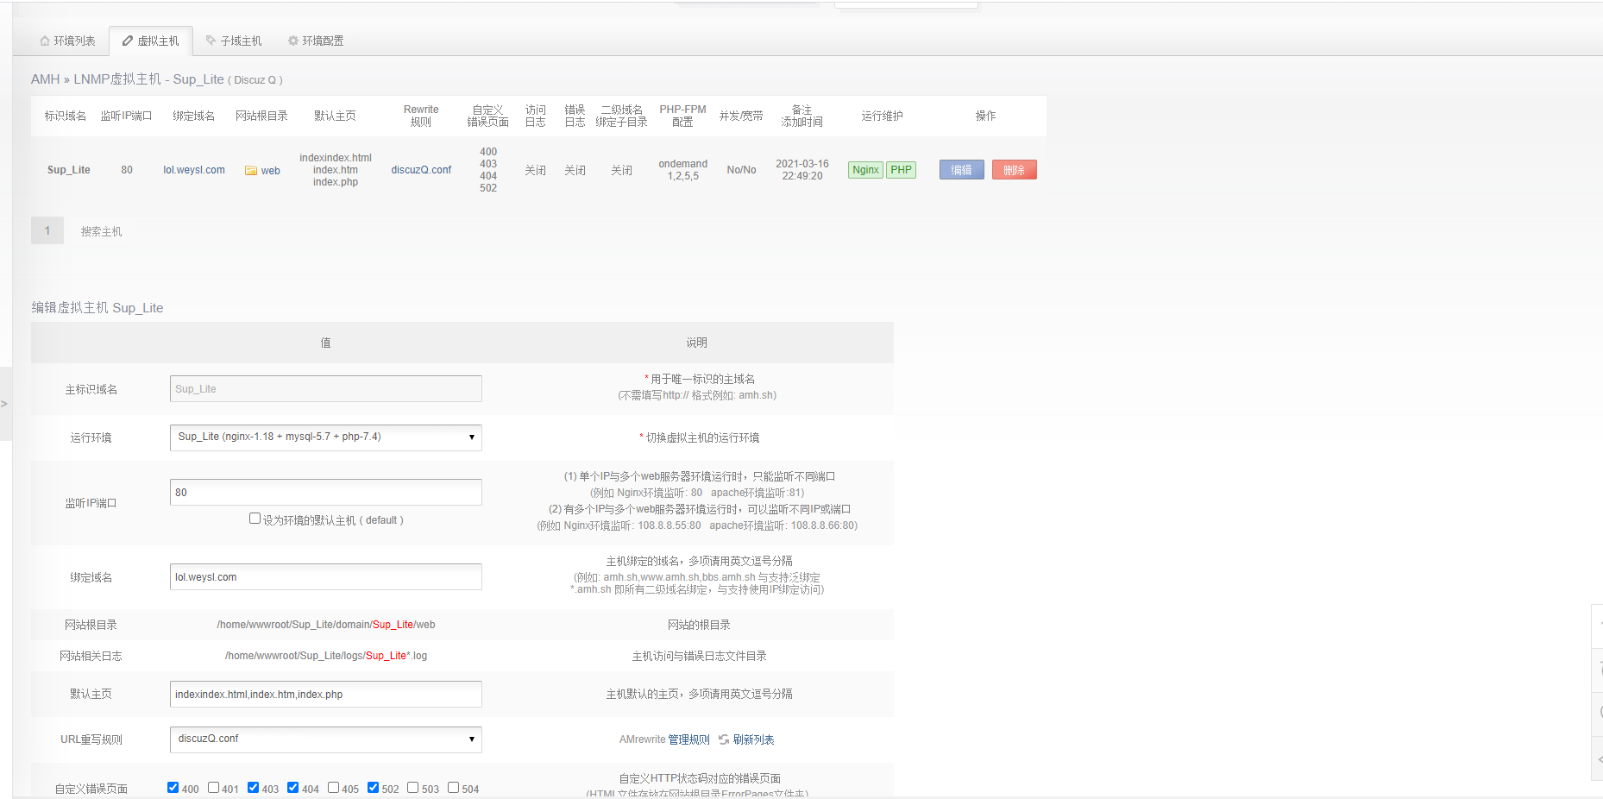
Task: Switch to the 子域主机 tab
Action: 234,41
